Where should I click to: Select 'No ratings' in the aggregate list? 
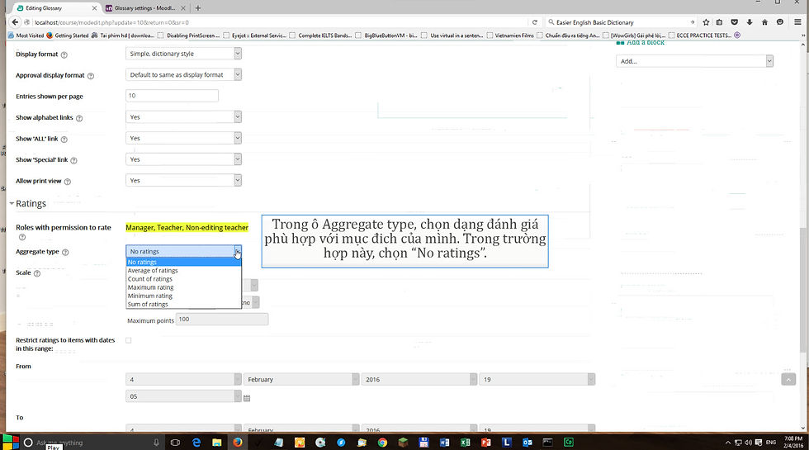pyautogui.click(x=183, y=263)
